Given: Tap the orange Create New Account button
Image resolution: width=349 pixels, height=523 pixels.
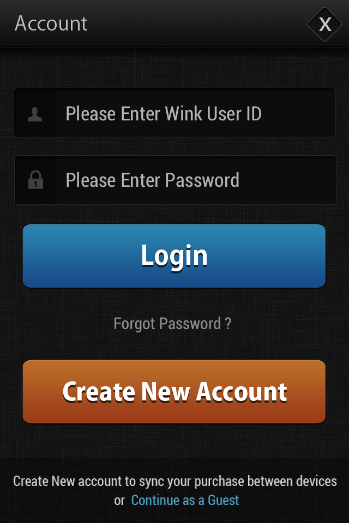Looking at the screenshot, I should click(x=174, y=392).
